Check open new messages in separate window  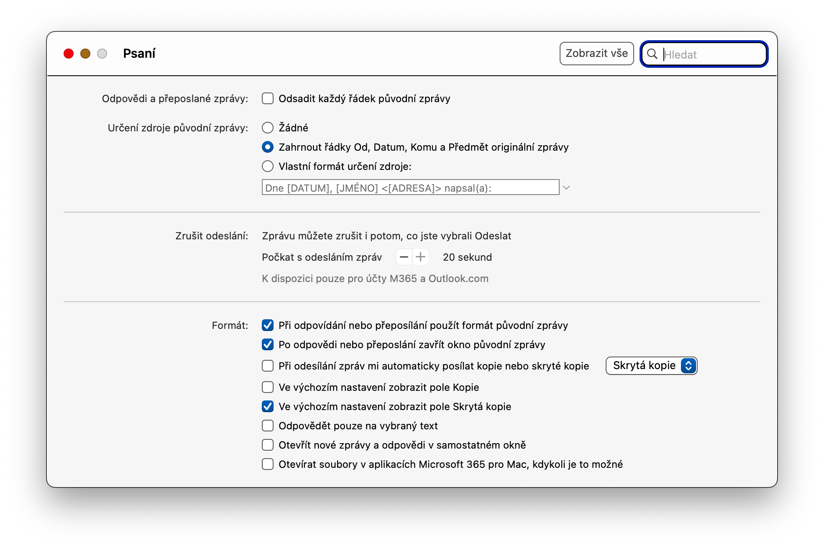tap(268, 445)
